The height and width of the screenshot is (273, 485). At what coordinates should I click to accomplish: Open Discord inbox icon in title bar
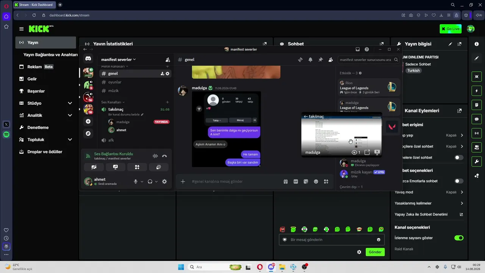pyautogui.click(x=357, y=49)
